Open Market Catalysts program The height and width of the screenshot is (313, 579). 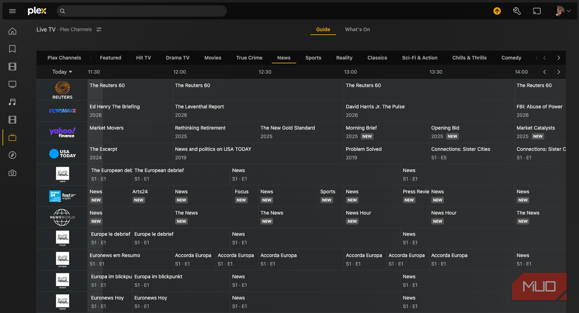[540, 132]
